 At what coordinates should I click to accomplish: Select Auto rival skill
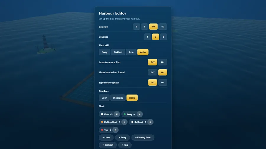click(x=143, y=52)
